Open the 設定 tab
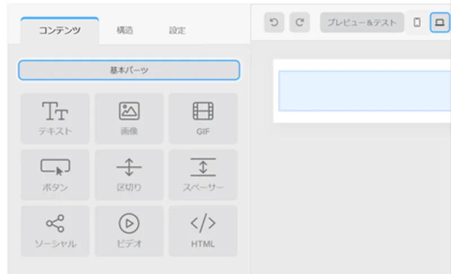 177,30
